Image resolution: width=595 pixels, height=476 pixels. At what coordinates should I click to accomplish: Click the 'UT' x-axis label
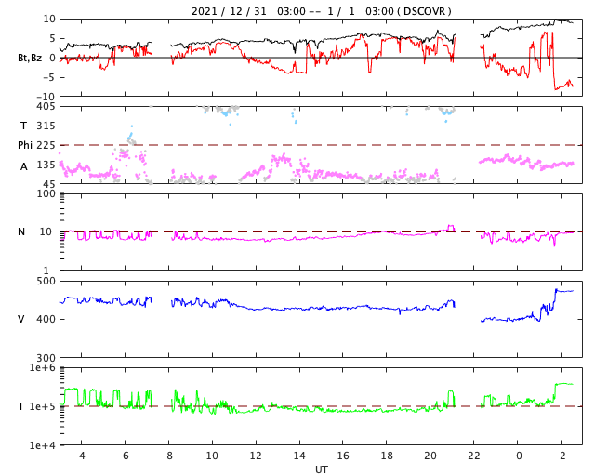click(321, 469)
